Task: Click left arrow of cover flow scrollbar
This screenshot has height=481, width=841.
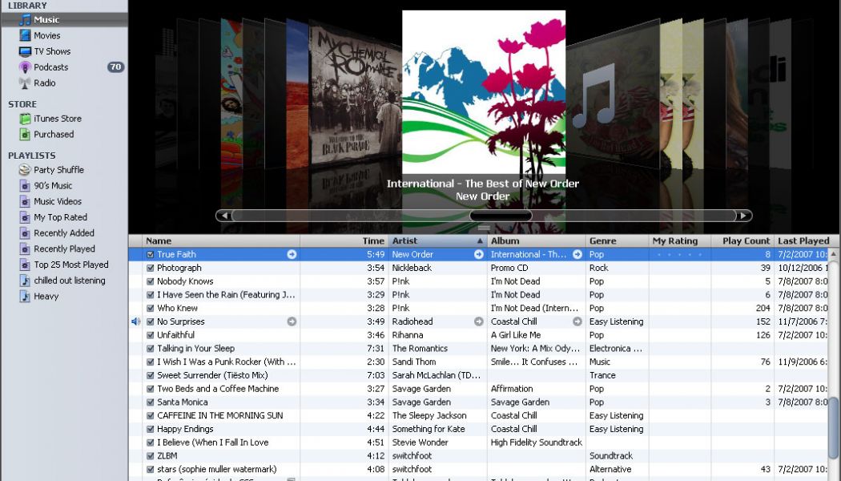Action: [x=223, y=216]
